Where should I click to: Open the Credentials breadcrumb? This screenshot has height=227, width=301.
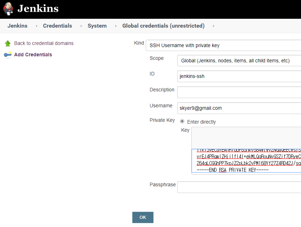tap(57, 26)
